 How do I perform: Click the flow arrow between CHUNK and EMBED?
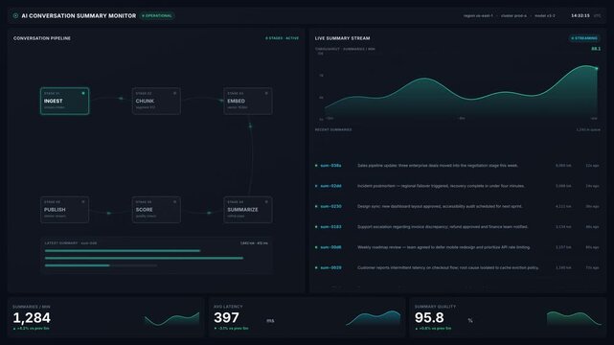(221, 101)
